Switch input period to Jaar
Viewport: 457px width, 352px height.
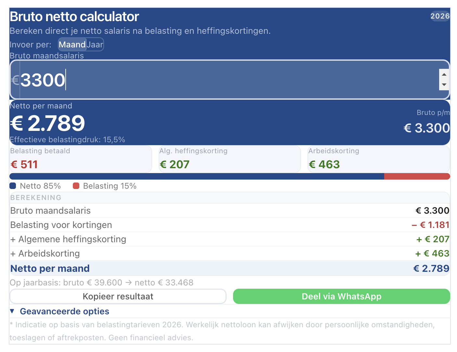[95, 45]
